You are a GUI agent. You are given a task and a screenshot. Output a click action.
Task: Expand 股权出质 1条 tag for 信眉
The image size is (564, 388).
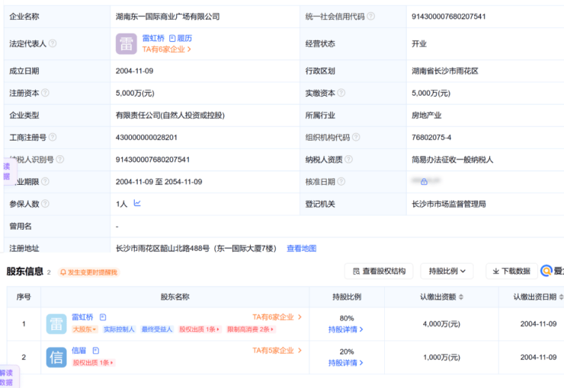93,363
